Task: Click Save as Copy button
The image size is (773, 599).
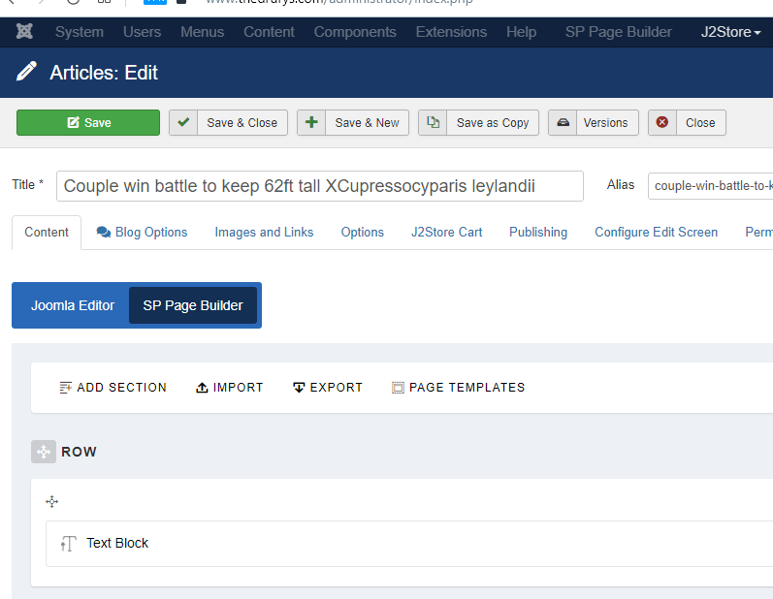Action: (x=479, y=123)
